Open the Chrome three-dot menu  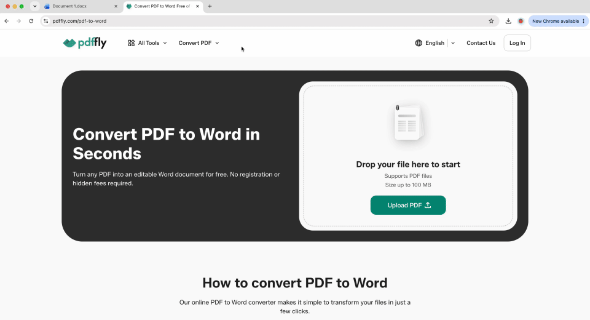coord(584,21)
